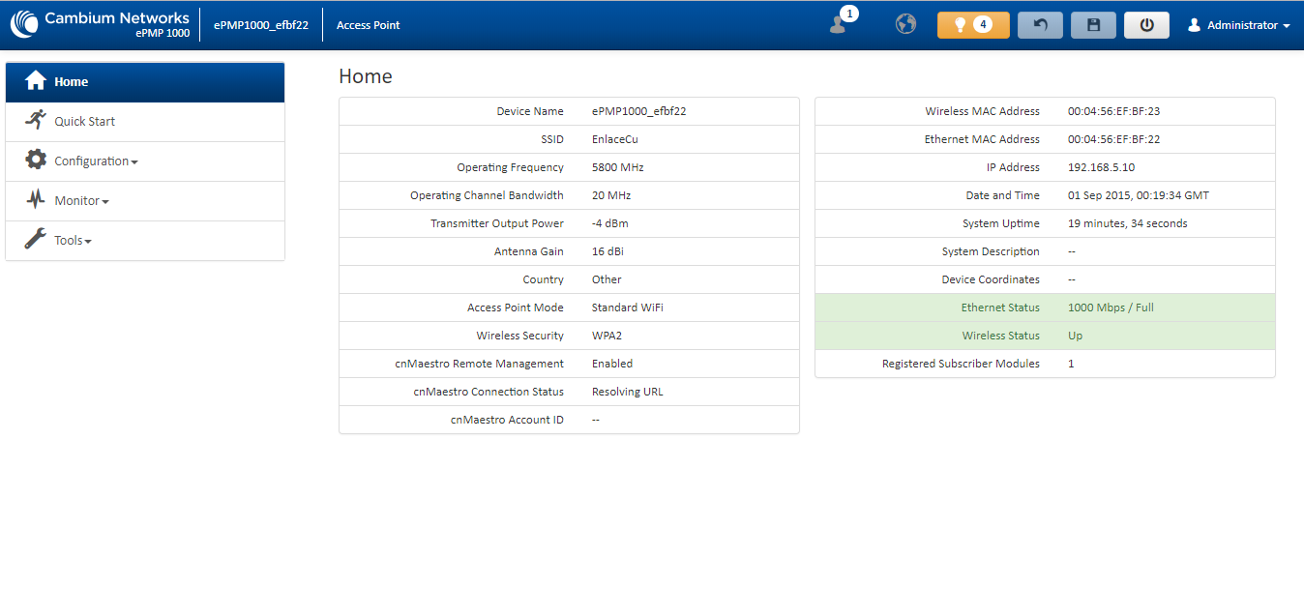This screenshot has height=615, width=1304.
Task: Click the Ethernet Status row
Action: click(1045, 307)
